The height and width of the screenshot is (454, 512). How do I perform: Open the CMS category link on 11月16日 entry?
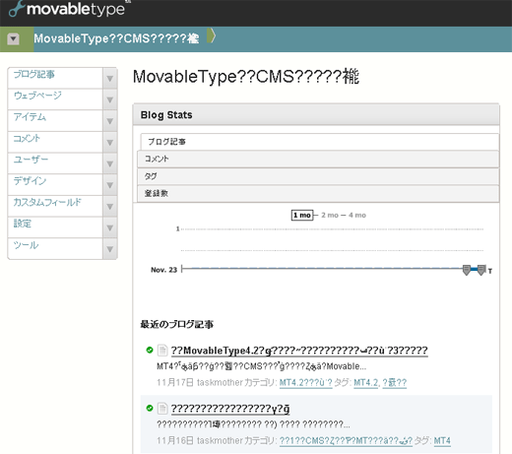pos(346,440)
